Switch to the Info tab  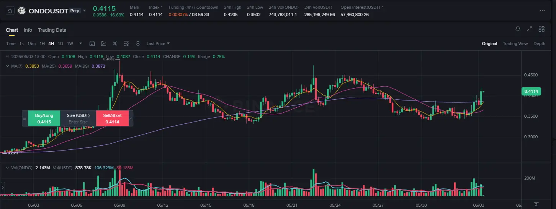click(x=28, y=30)
